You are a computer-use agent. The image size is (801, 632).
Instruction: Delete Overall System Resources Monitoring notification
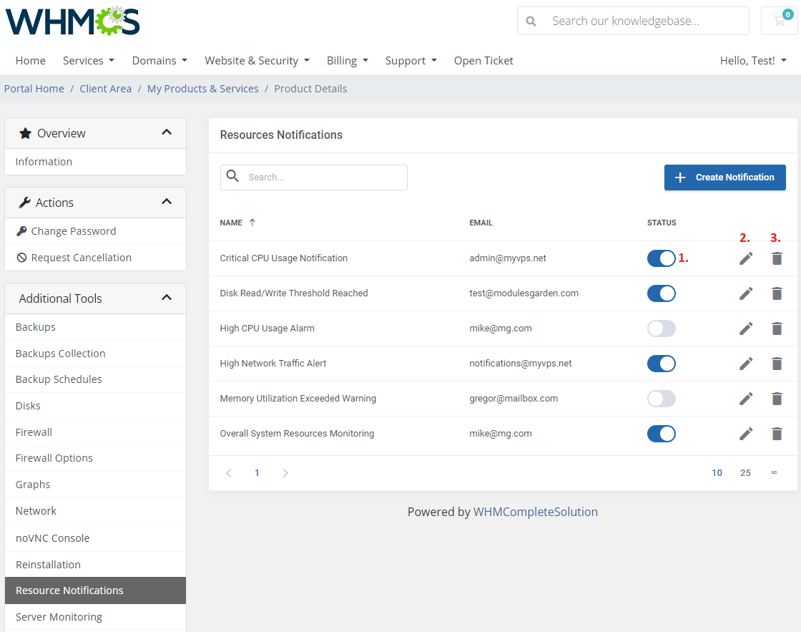click(x=777, y=434)
